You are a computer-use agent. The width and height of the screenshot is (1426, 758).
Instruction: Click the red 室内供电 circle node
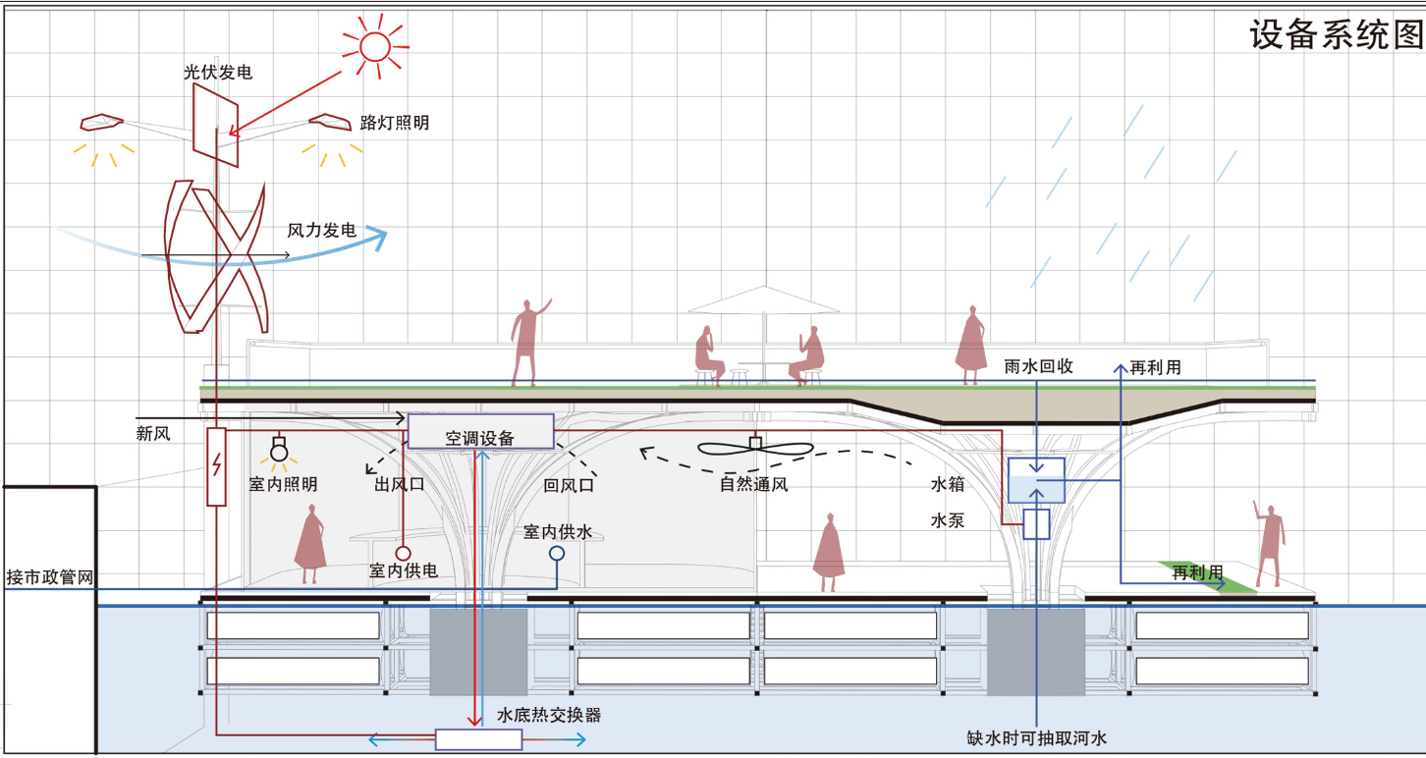[403, 554]
